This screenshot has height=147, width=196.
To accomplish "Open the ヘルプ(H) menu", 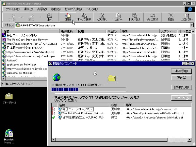I will click(x=92, y=9).
